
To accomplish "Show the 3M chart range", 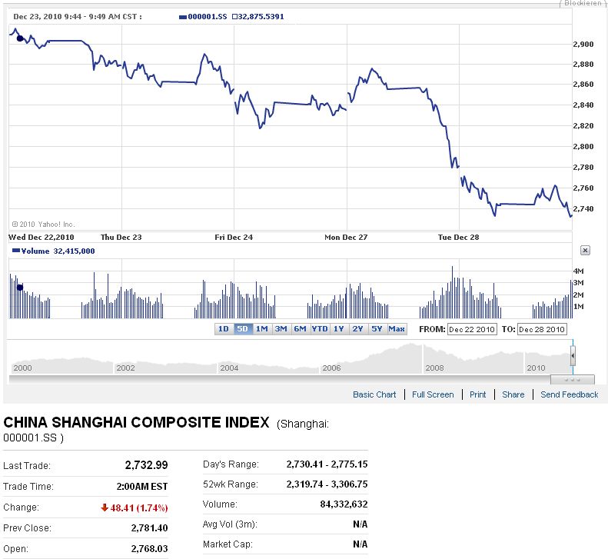I will (281, 329).
